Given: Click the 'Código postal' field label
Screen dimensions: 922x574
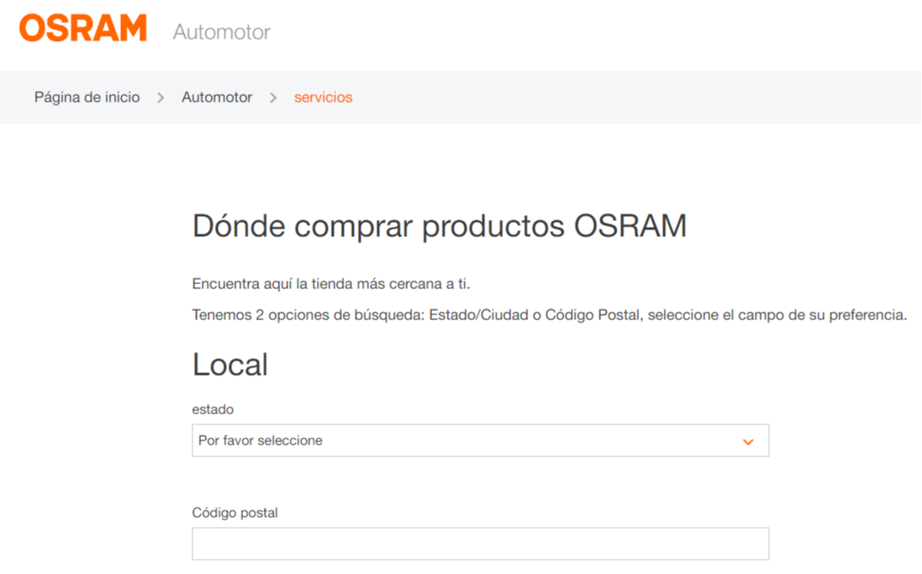Looking at the screenshot, I should [234, 513].
